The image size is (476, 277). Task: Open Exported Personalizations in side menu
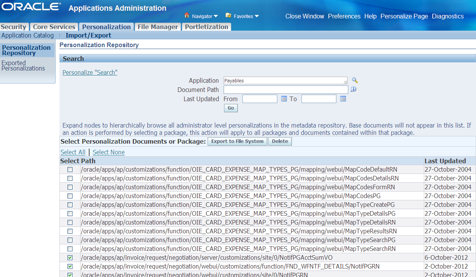coord(23,66)
